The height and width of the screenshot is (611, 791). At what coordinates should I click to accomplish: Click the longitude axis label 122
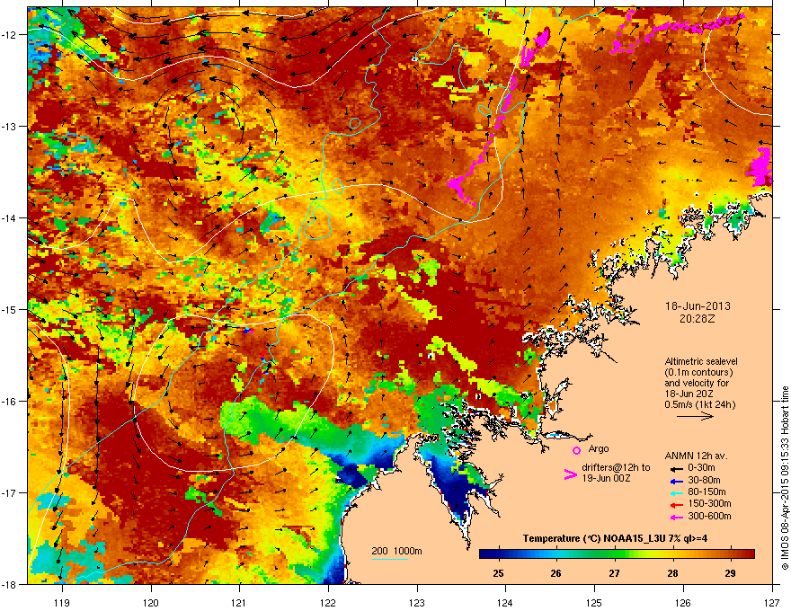click(x=328, y=602)
